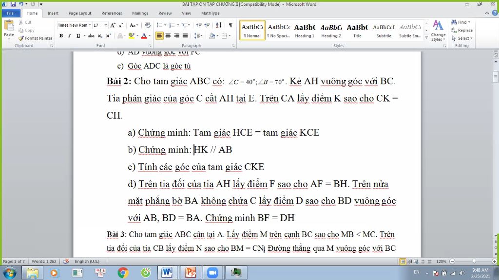Image resolution: width=499 pixels, height=280 pixels.
Task: Toggle underline formatting
Action: pyautogui.click(x=78, y=36)
